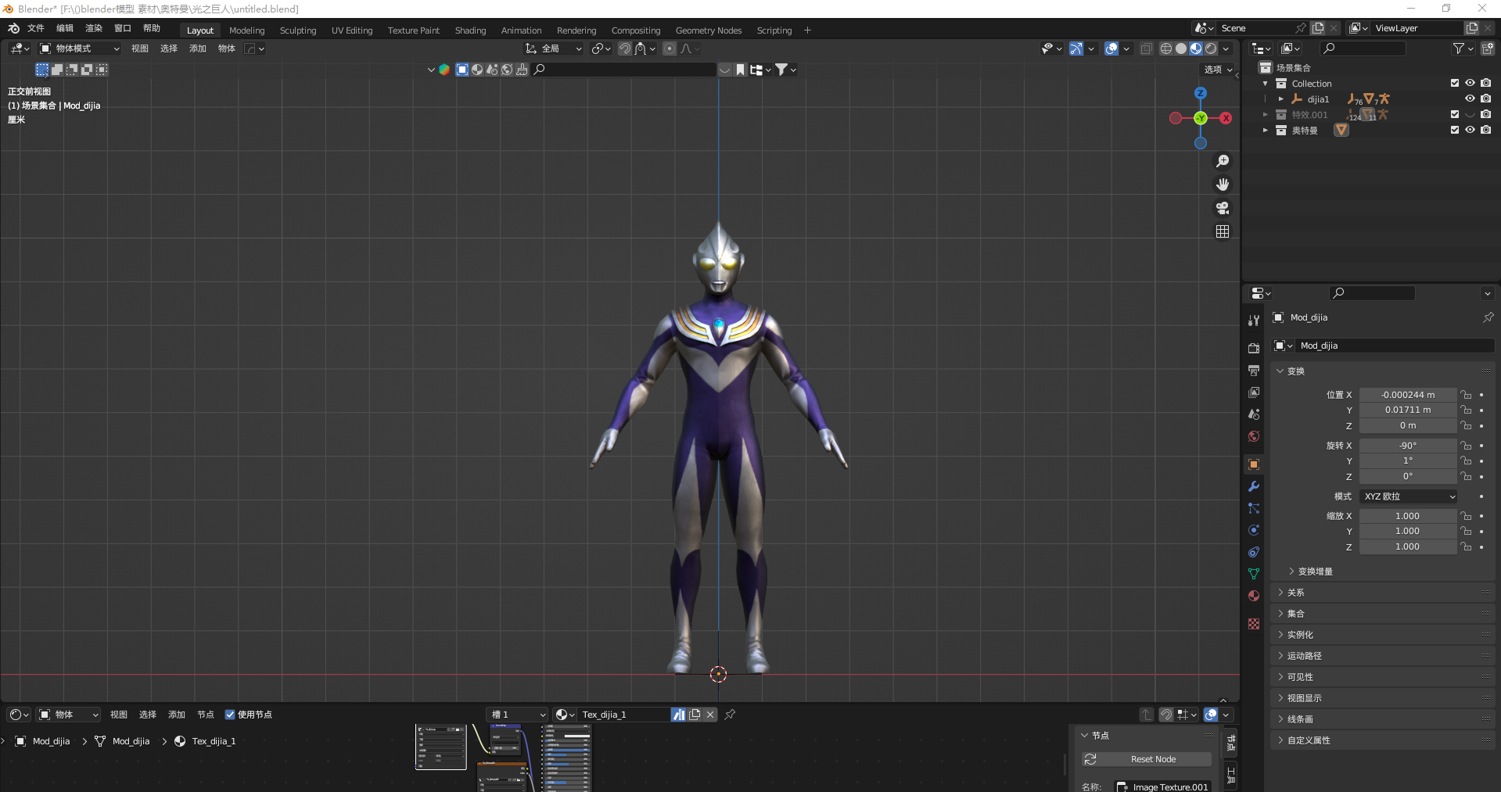Switch to the Shading workspace tab
The width and height of the screenshot is (1501, 792).
[x=471, y=30]
